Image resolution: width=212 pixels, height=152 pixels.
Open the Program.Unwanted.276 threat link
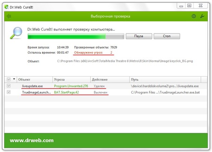tap(71, 86)
